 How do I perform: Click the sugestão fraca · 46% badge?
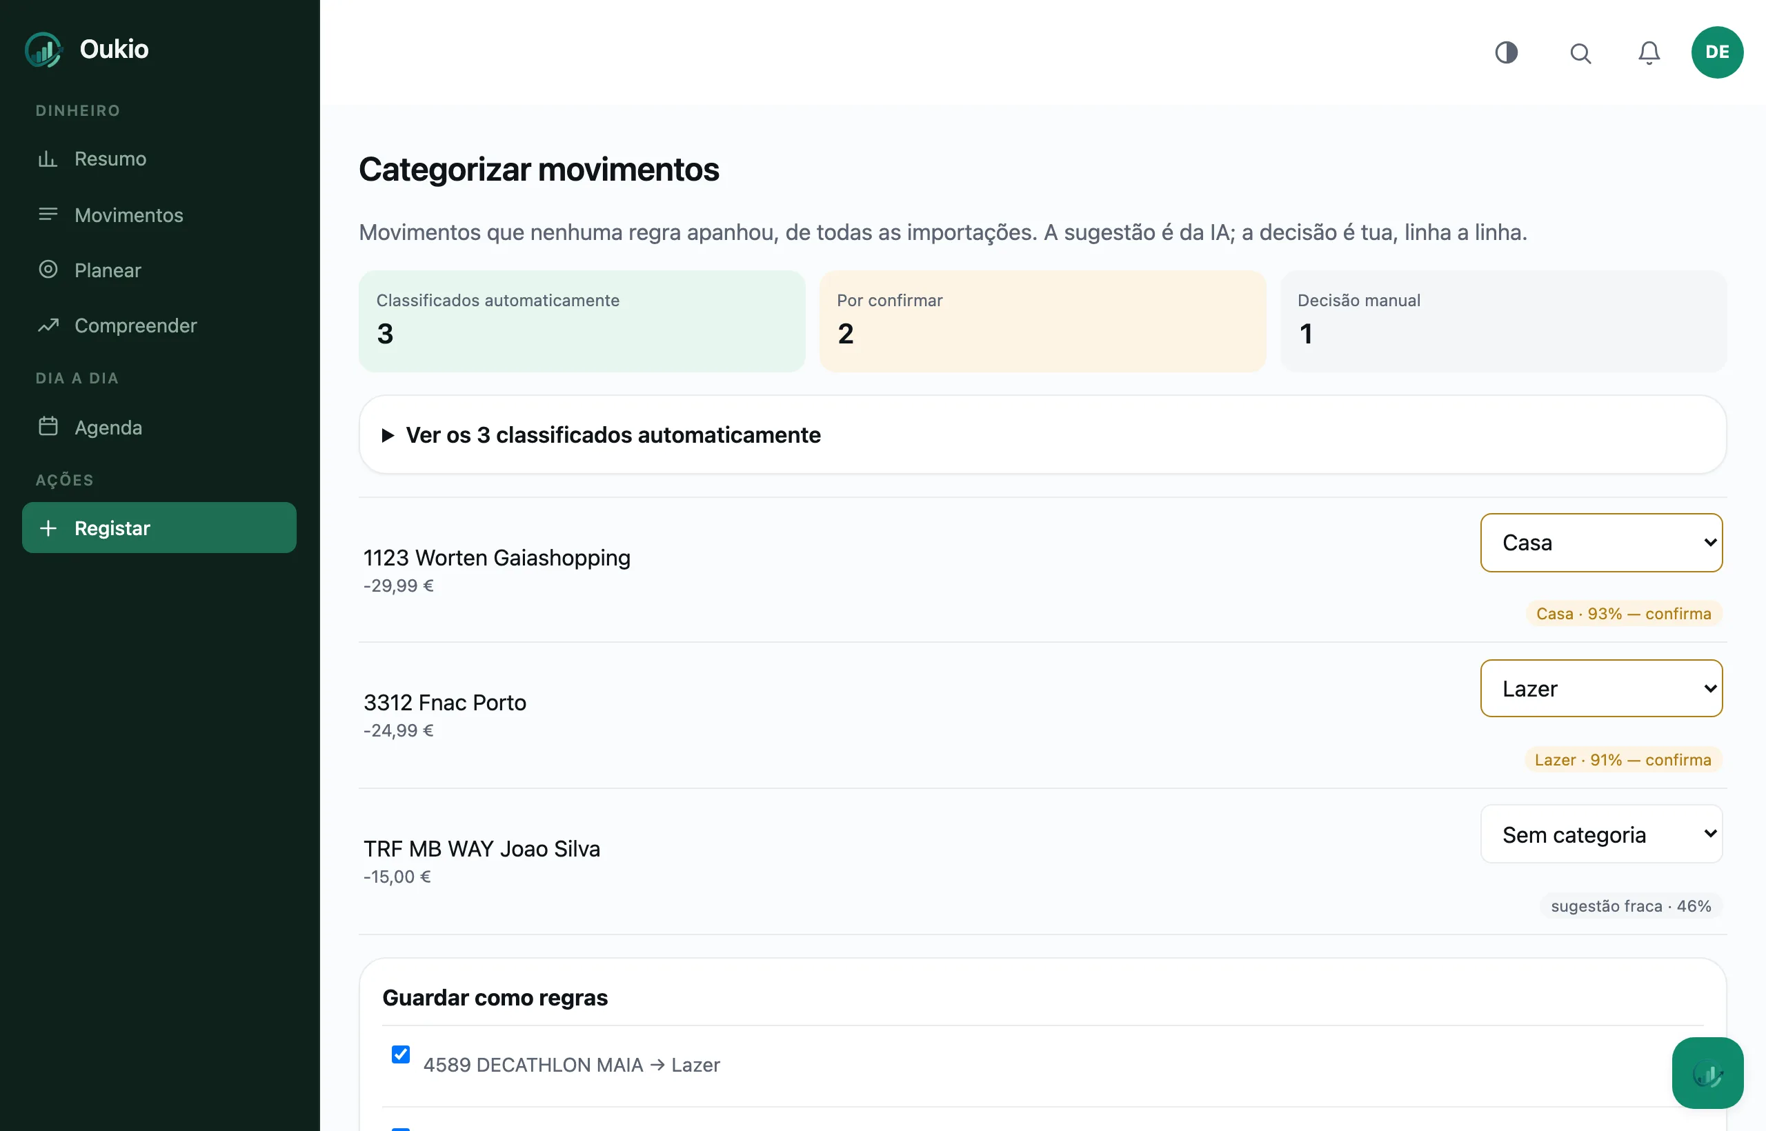coord(1631,906)
